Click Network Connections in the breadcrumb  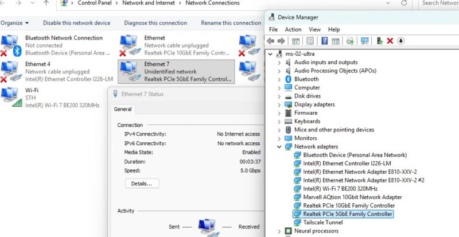pyautogui.click(x=212, y=3)
